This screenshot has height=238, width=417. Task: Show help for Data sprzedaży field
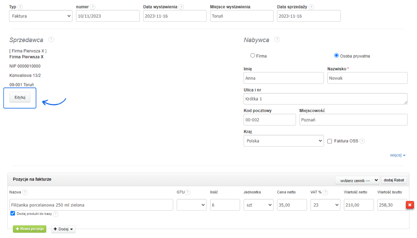point(311,7)
